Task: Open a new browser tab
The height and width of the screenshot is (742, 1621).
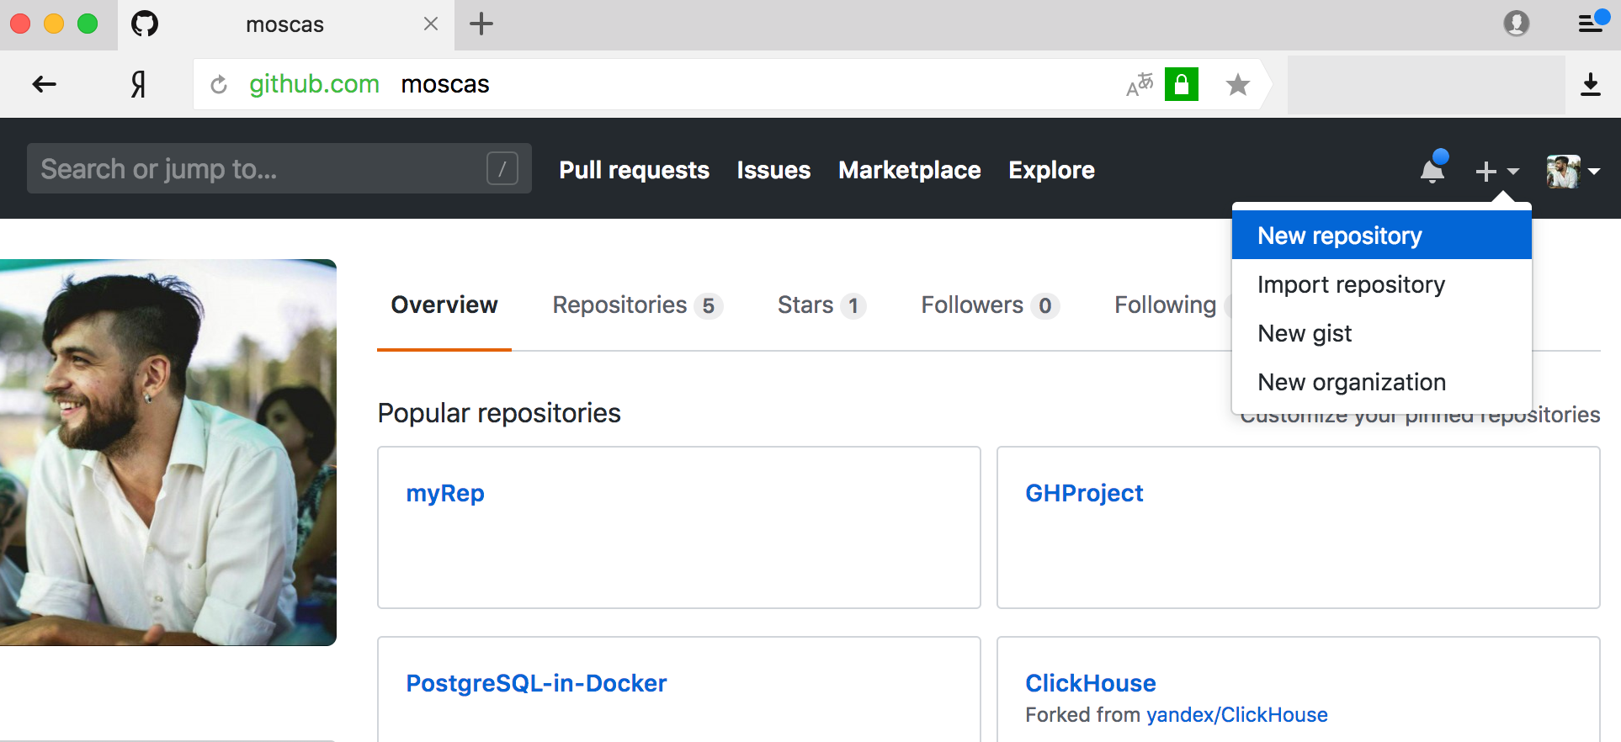Action: (481, 24)
